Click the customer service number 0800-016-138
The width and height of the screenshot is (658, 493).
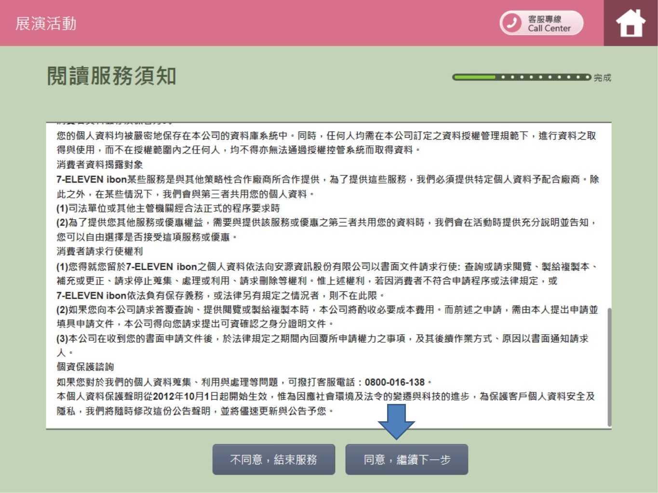pos(394,382)
